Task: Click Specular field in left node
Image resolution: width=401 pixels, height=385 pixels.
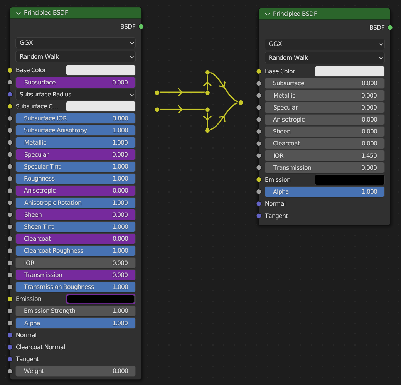Action: pyautogui.click(x=76, y=155)
